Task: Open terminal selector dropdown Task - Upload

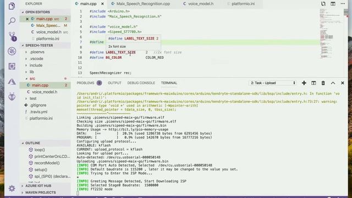Action: tap(273, 83)
